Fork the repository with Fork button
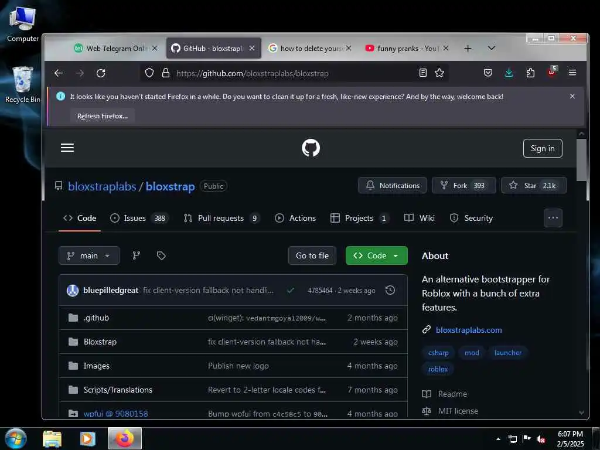Image resolution: width=600 pixels, height=450 pixels. (464, 186)
